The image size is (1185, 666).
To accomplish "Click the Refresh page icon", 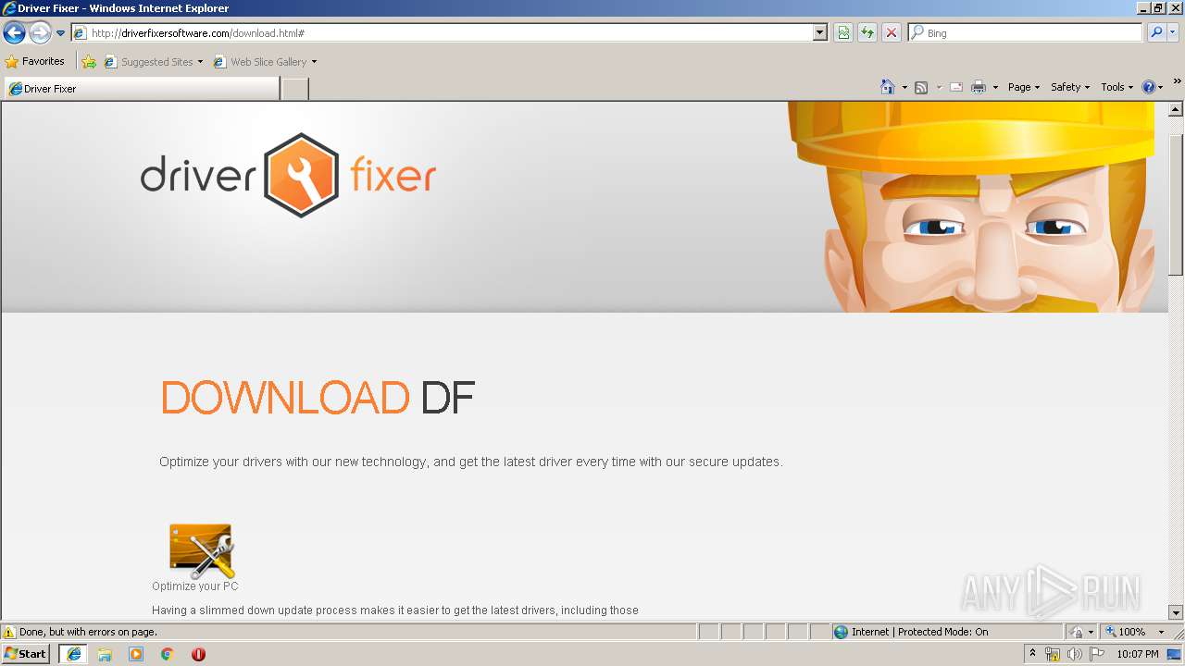I will point(867,33).
